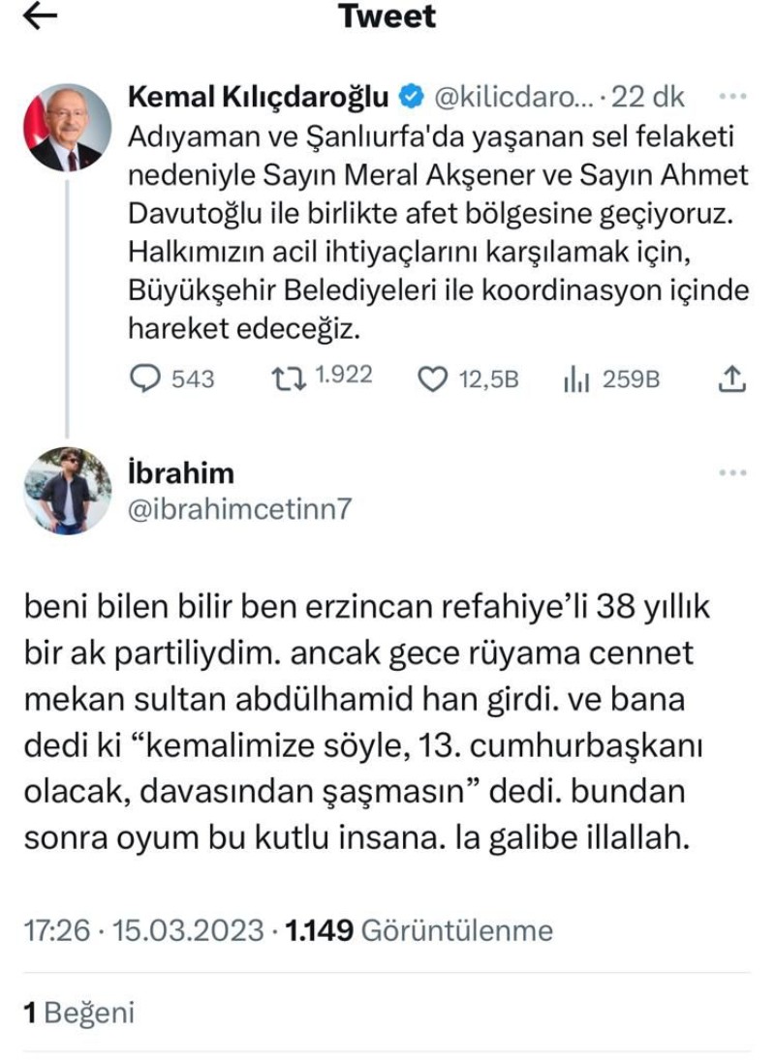
Task: Tap the share icon on Kılıçdaroğlu's tweet
Action: [732, 379]
